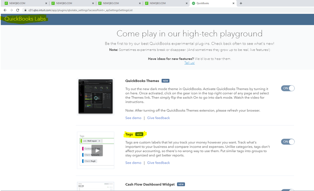
Task: Click the QuickBooks Labs header title
Action: click(25, 19)
